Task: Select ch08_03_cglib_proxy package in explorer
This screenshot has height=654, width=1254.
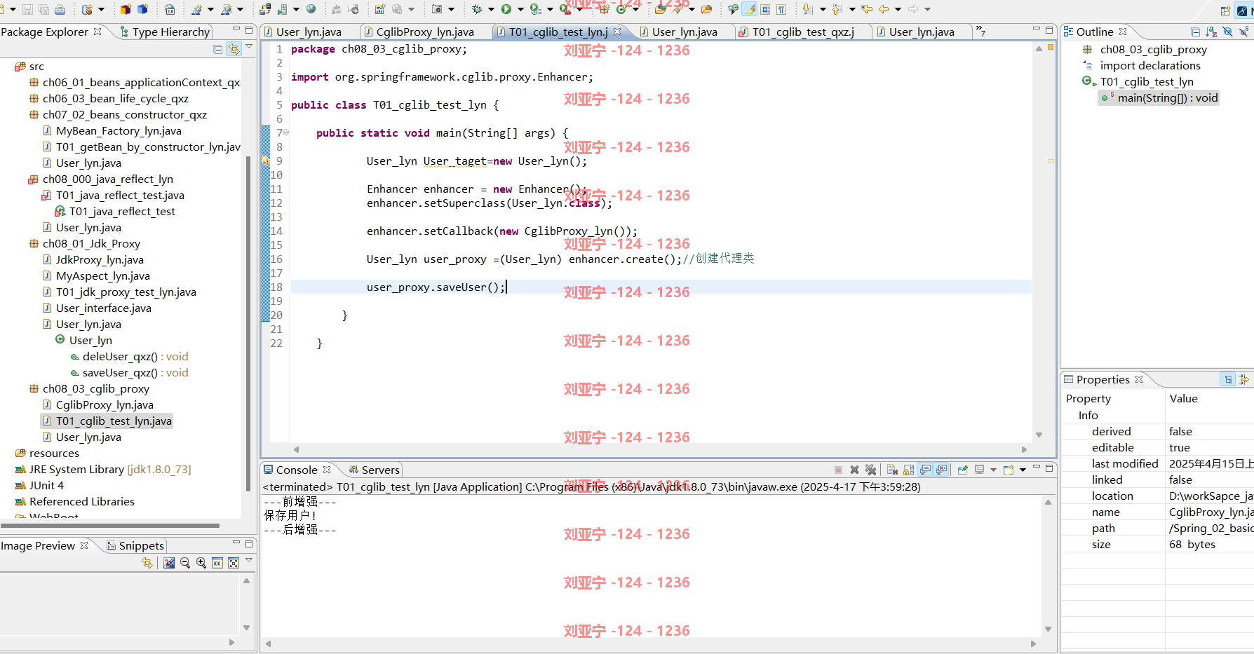Action: tap(95, 388)
